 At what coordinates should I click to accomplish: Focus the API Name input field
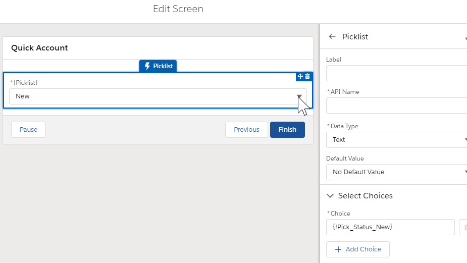(x=397, y=106)
